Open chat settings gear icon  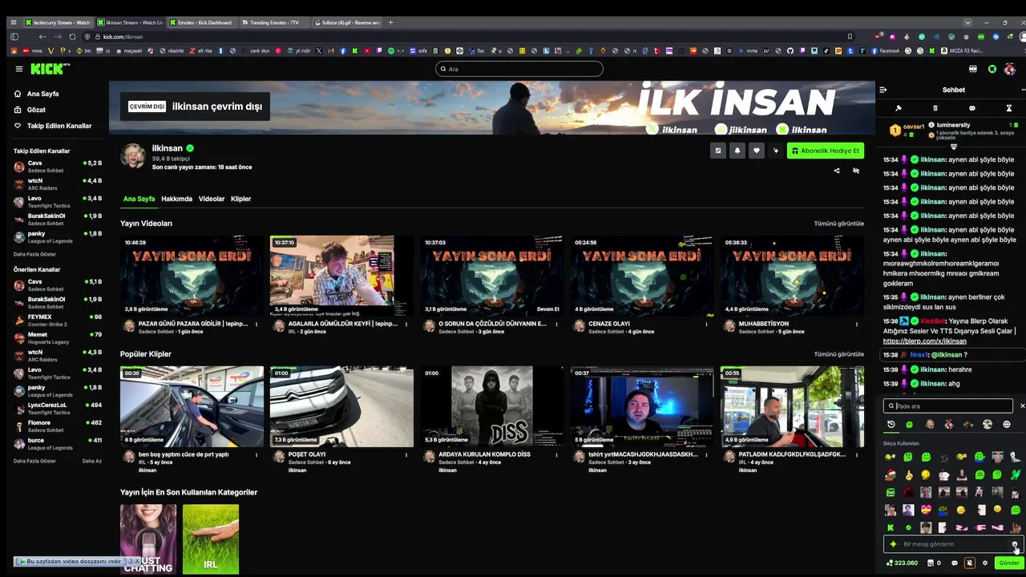(x=985, y=563)
